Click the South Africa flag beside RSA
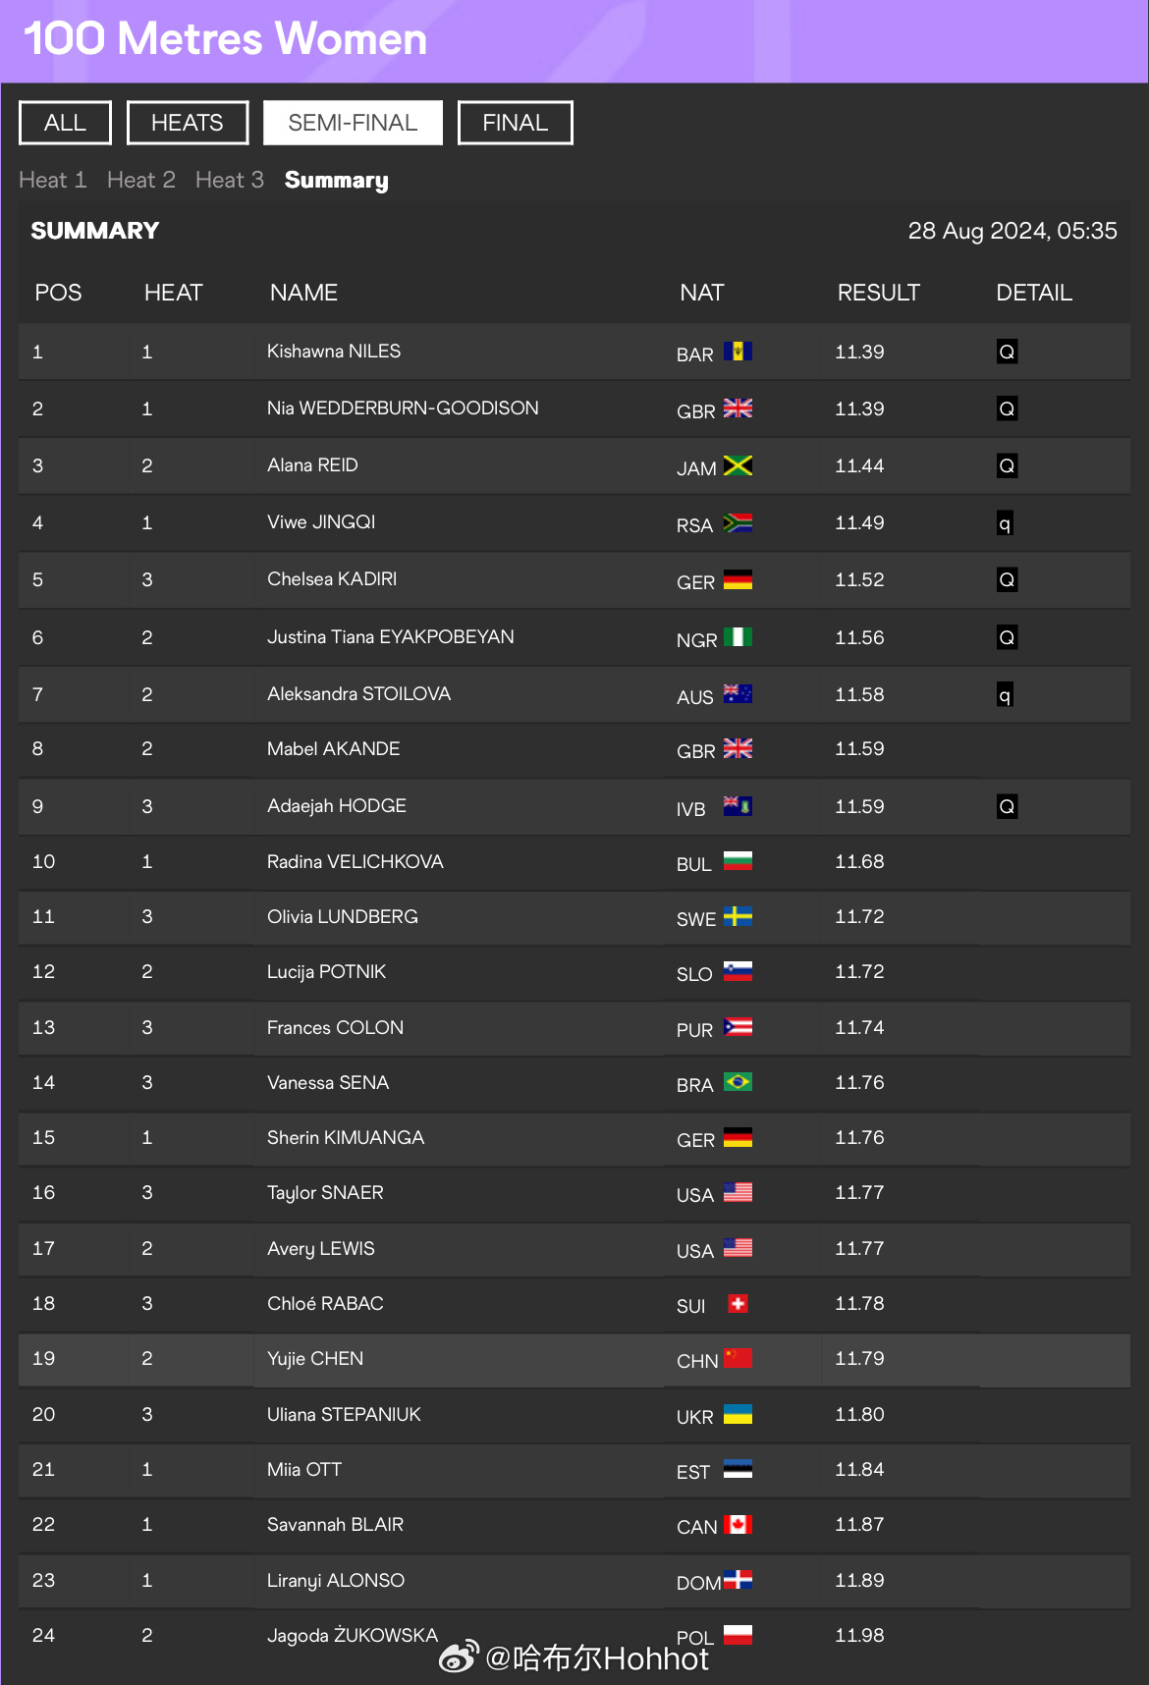Screen dimensions: 1149x1685 click(738, 522)
